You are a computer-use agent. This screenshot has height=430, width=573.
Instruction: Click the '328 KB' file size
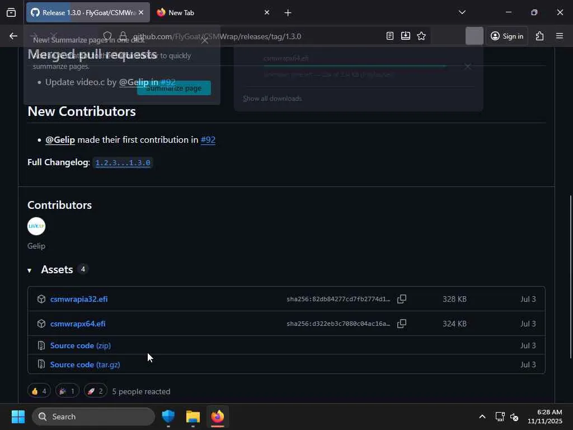454,299
